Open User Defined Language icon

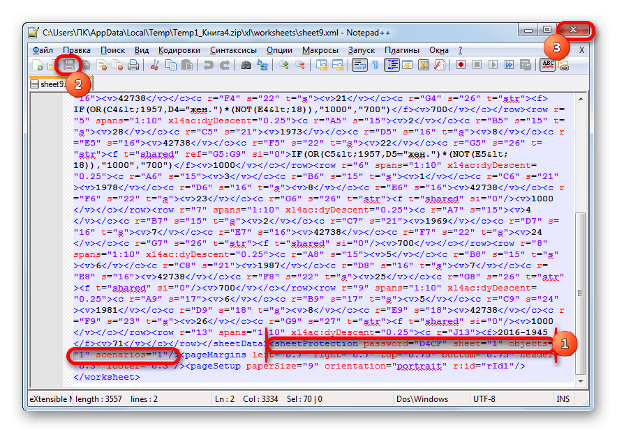click(408, 65)
